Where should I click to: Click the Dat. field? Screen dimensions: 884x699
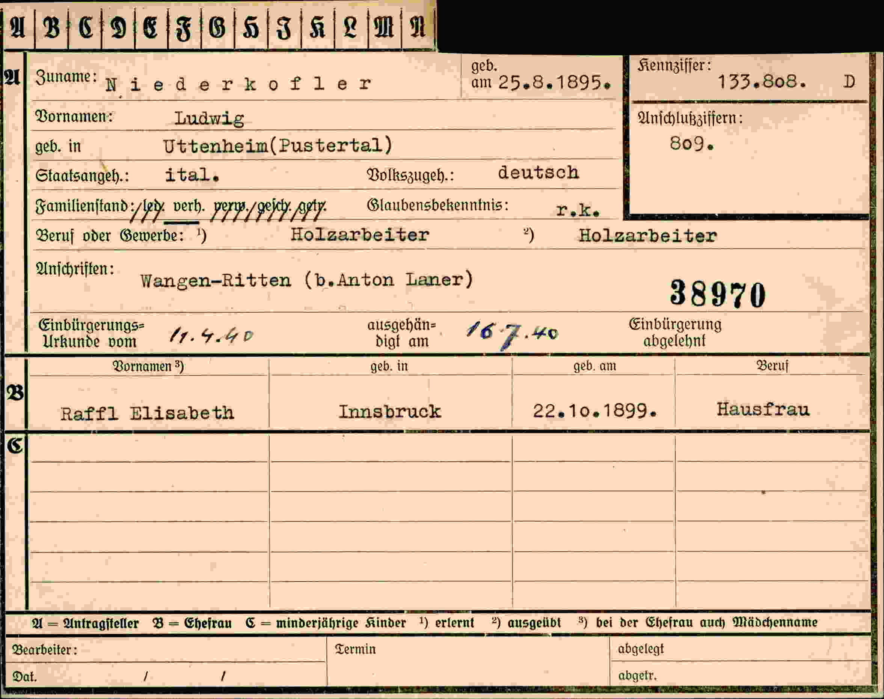point(166,675)
